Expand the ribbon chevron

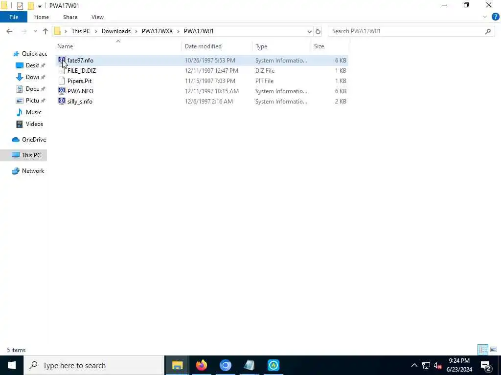pyautogui.click(x=485, y=17)
